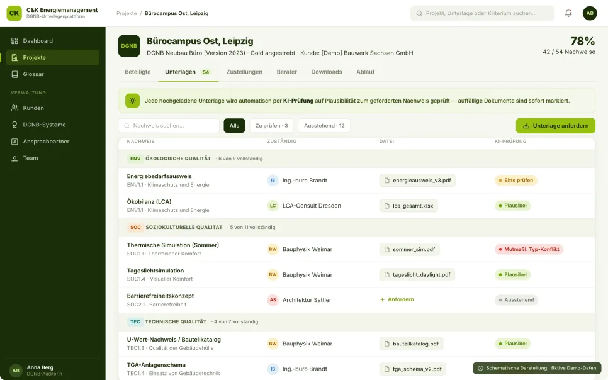Click the download icon on Unterlage anfordern
Screen dimensions: 608x380
[526, 126]
